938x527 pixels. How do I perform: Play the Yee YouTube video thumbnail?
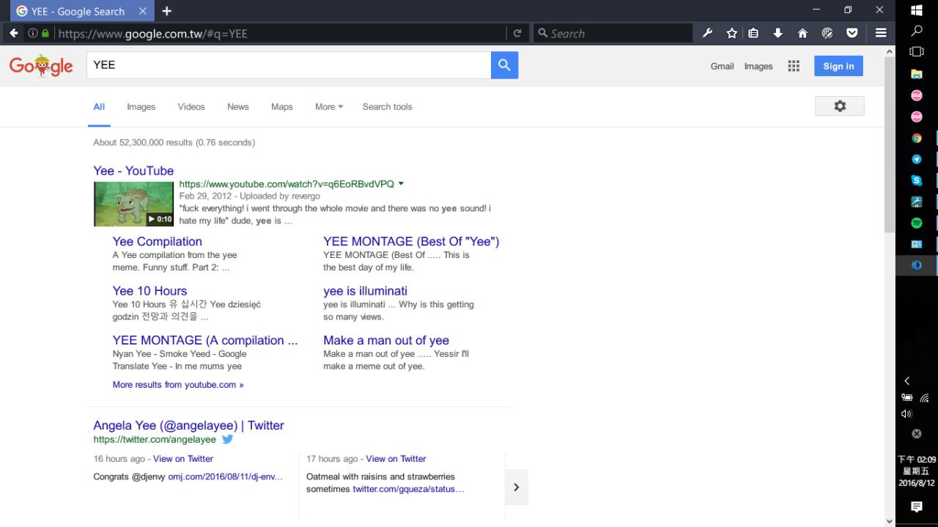[x=133, y=204]
